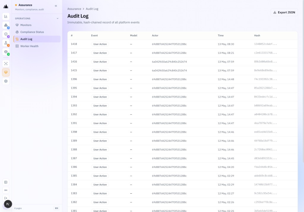Click the # column header
Screen dimensions: 304x212
coord(72,36)
